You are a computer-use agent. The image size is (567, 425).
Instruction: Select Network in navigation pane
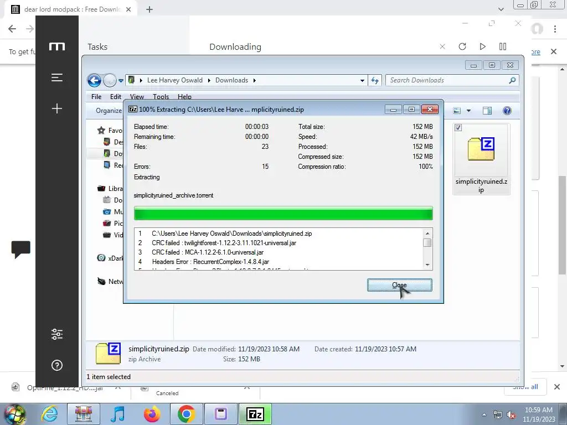(110, 281)
